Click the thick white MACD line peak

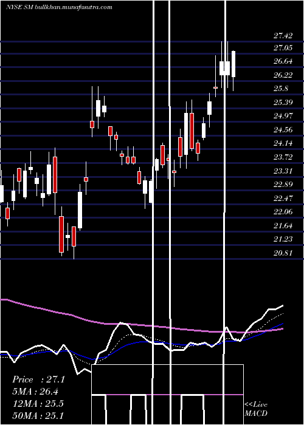(x=121, y=323)
